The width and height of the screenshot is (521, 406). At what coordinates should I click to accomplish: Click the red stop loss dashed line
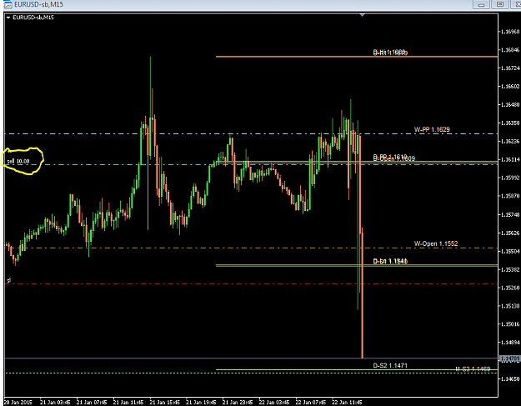(x=253, y=284)
